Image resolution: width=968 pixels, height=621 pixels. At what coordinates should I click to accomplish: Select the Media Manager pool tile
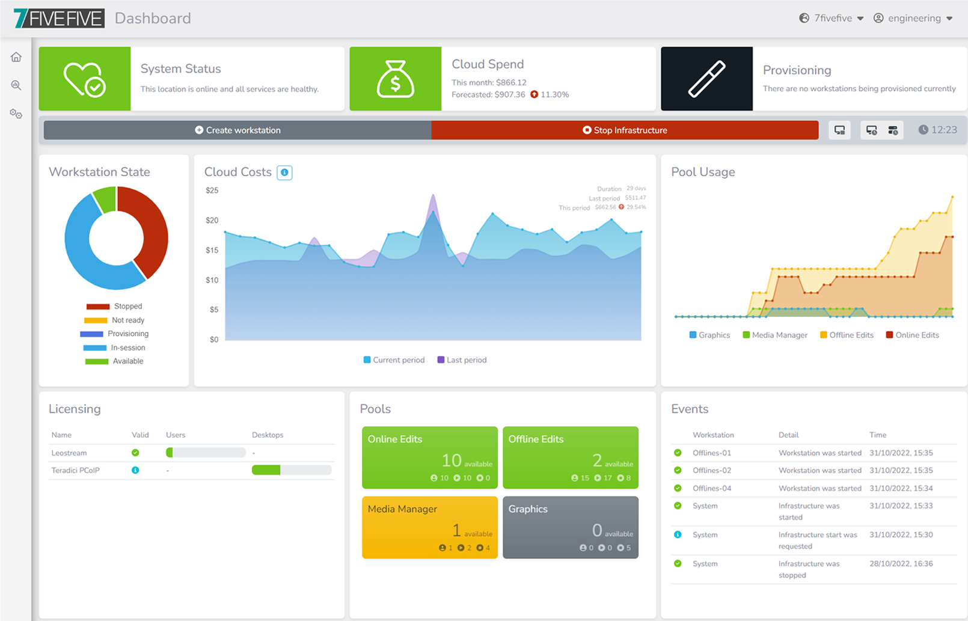429,527
